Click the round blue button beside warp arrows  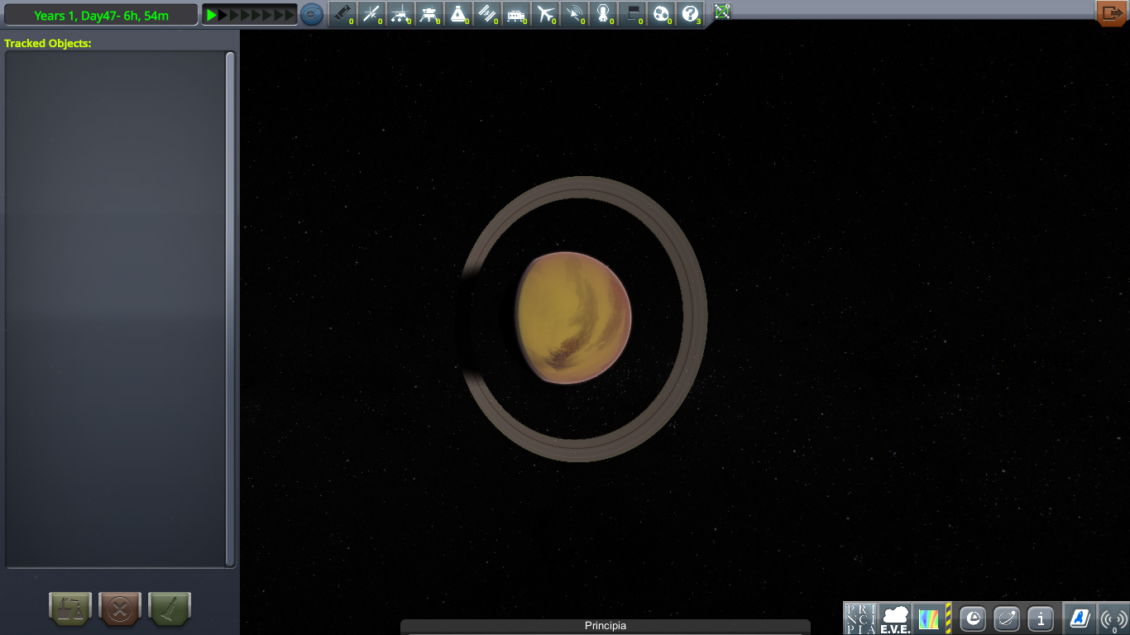point(312,15)
